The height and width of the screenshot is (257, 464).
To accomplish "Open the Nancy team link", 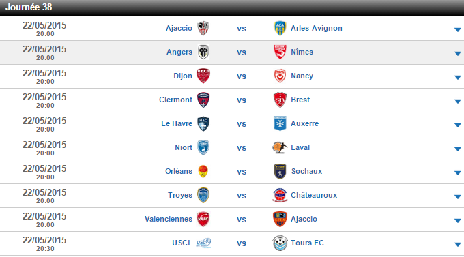I will coord(302,76).
